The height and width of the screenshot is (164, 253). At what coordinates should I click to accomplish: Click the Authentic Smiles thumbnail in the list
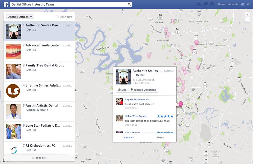13,31
